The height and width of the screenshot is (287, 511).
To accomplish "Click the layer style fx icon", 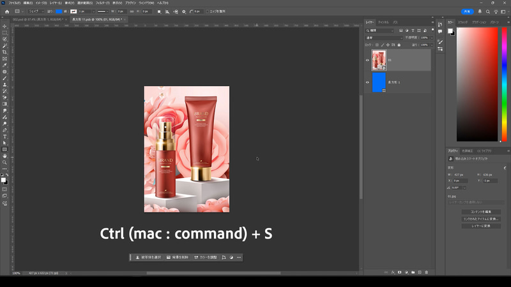I will (x=393, y=272).
